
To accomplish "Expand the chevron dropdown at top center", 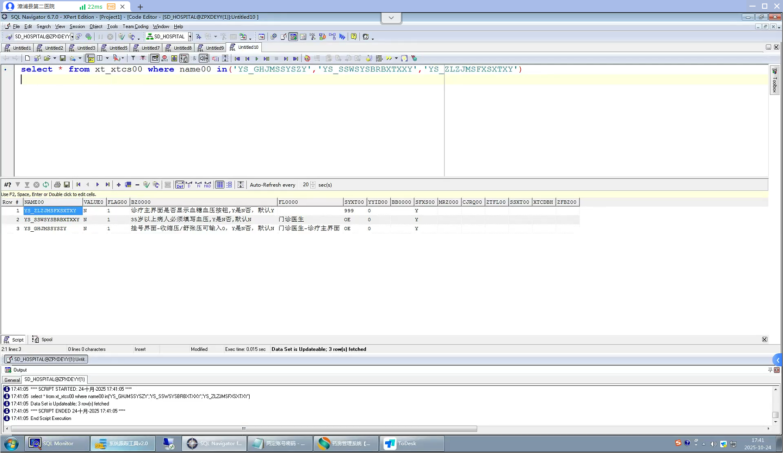I will 391,18.
